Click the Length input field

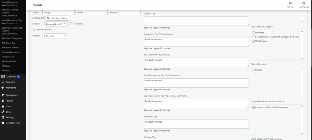pyautogui.click(x=58, y=12)
